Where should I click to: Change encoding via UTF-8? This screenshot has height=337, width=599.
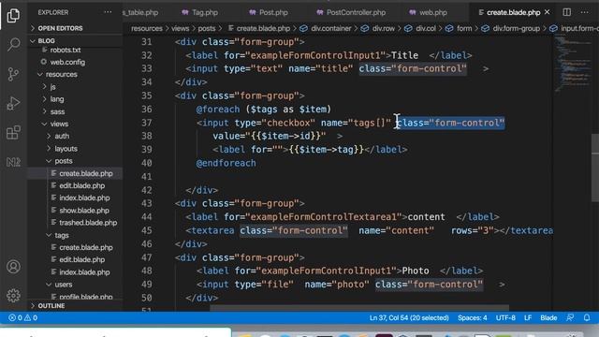click(x=505, y=317)
